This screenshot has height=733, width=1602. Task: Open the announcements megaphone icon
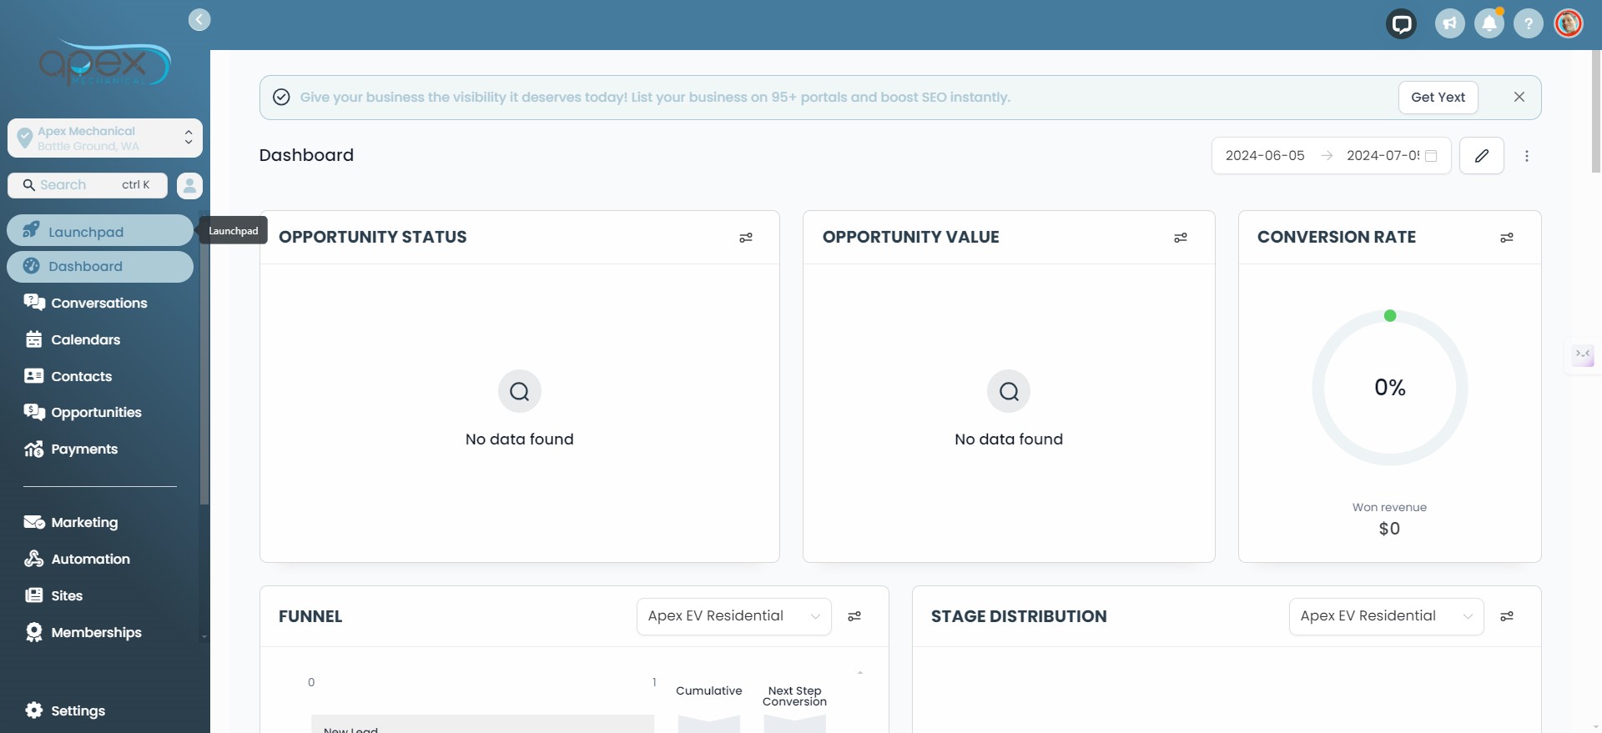click(x=1450, y=23)
